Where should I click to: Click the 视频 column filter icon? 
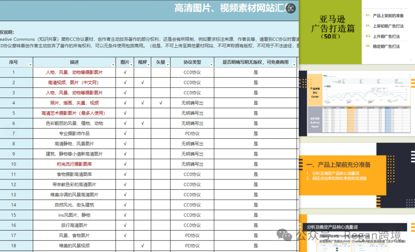point(148,64)
